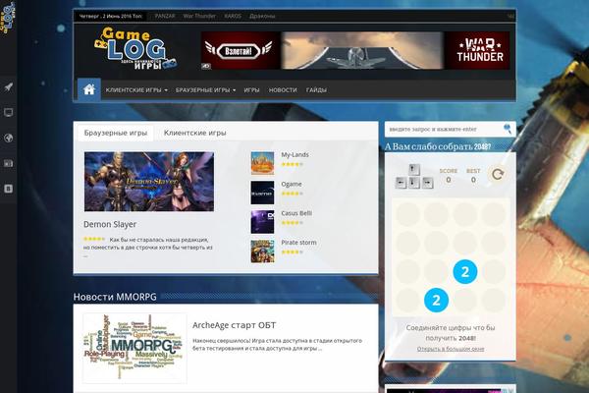Screen dimensions: 589x393
Task: Click the Новости MMORPG section heading
Action: point(115,297)
